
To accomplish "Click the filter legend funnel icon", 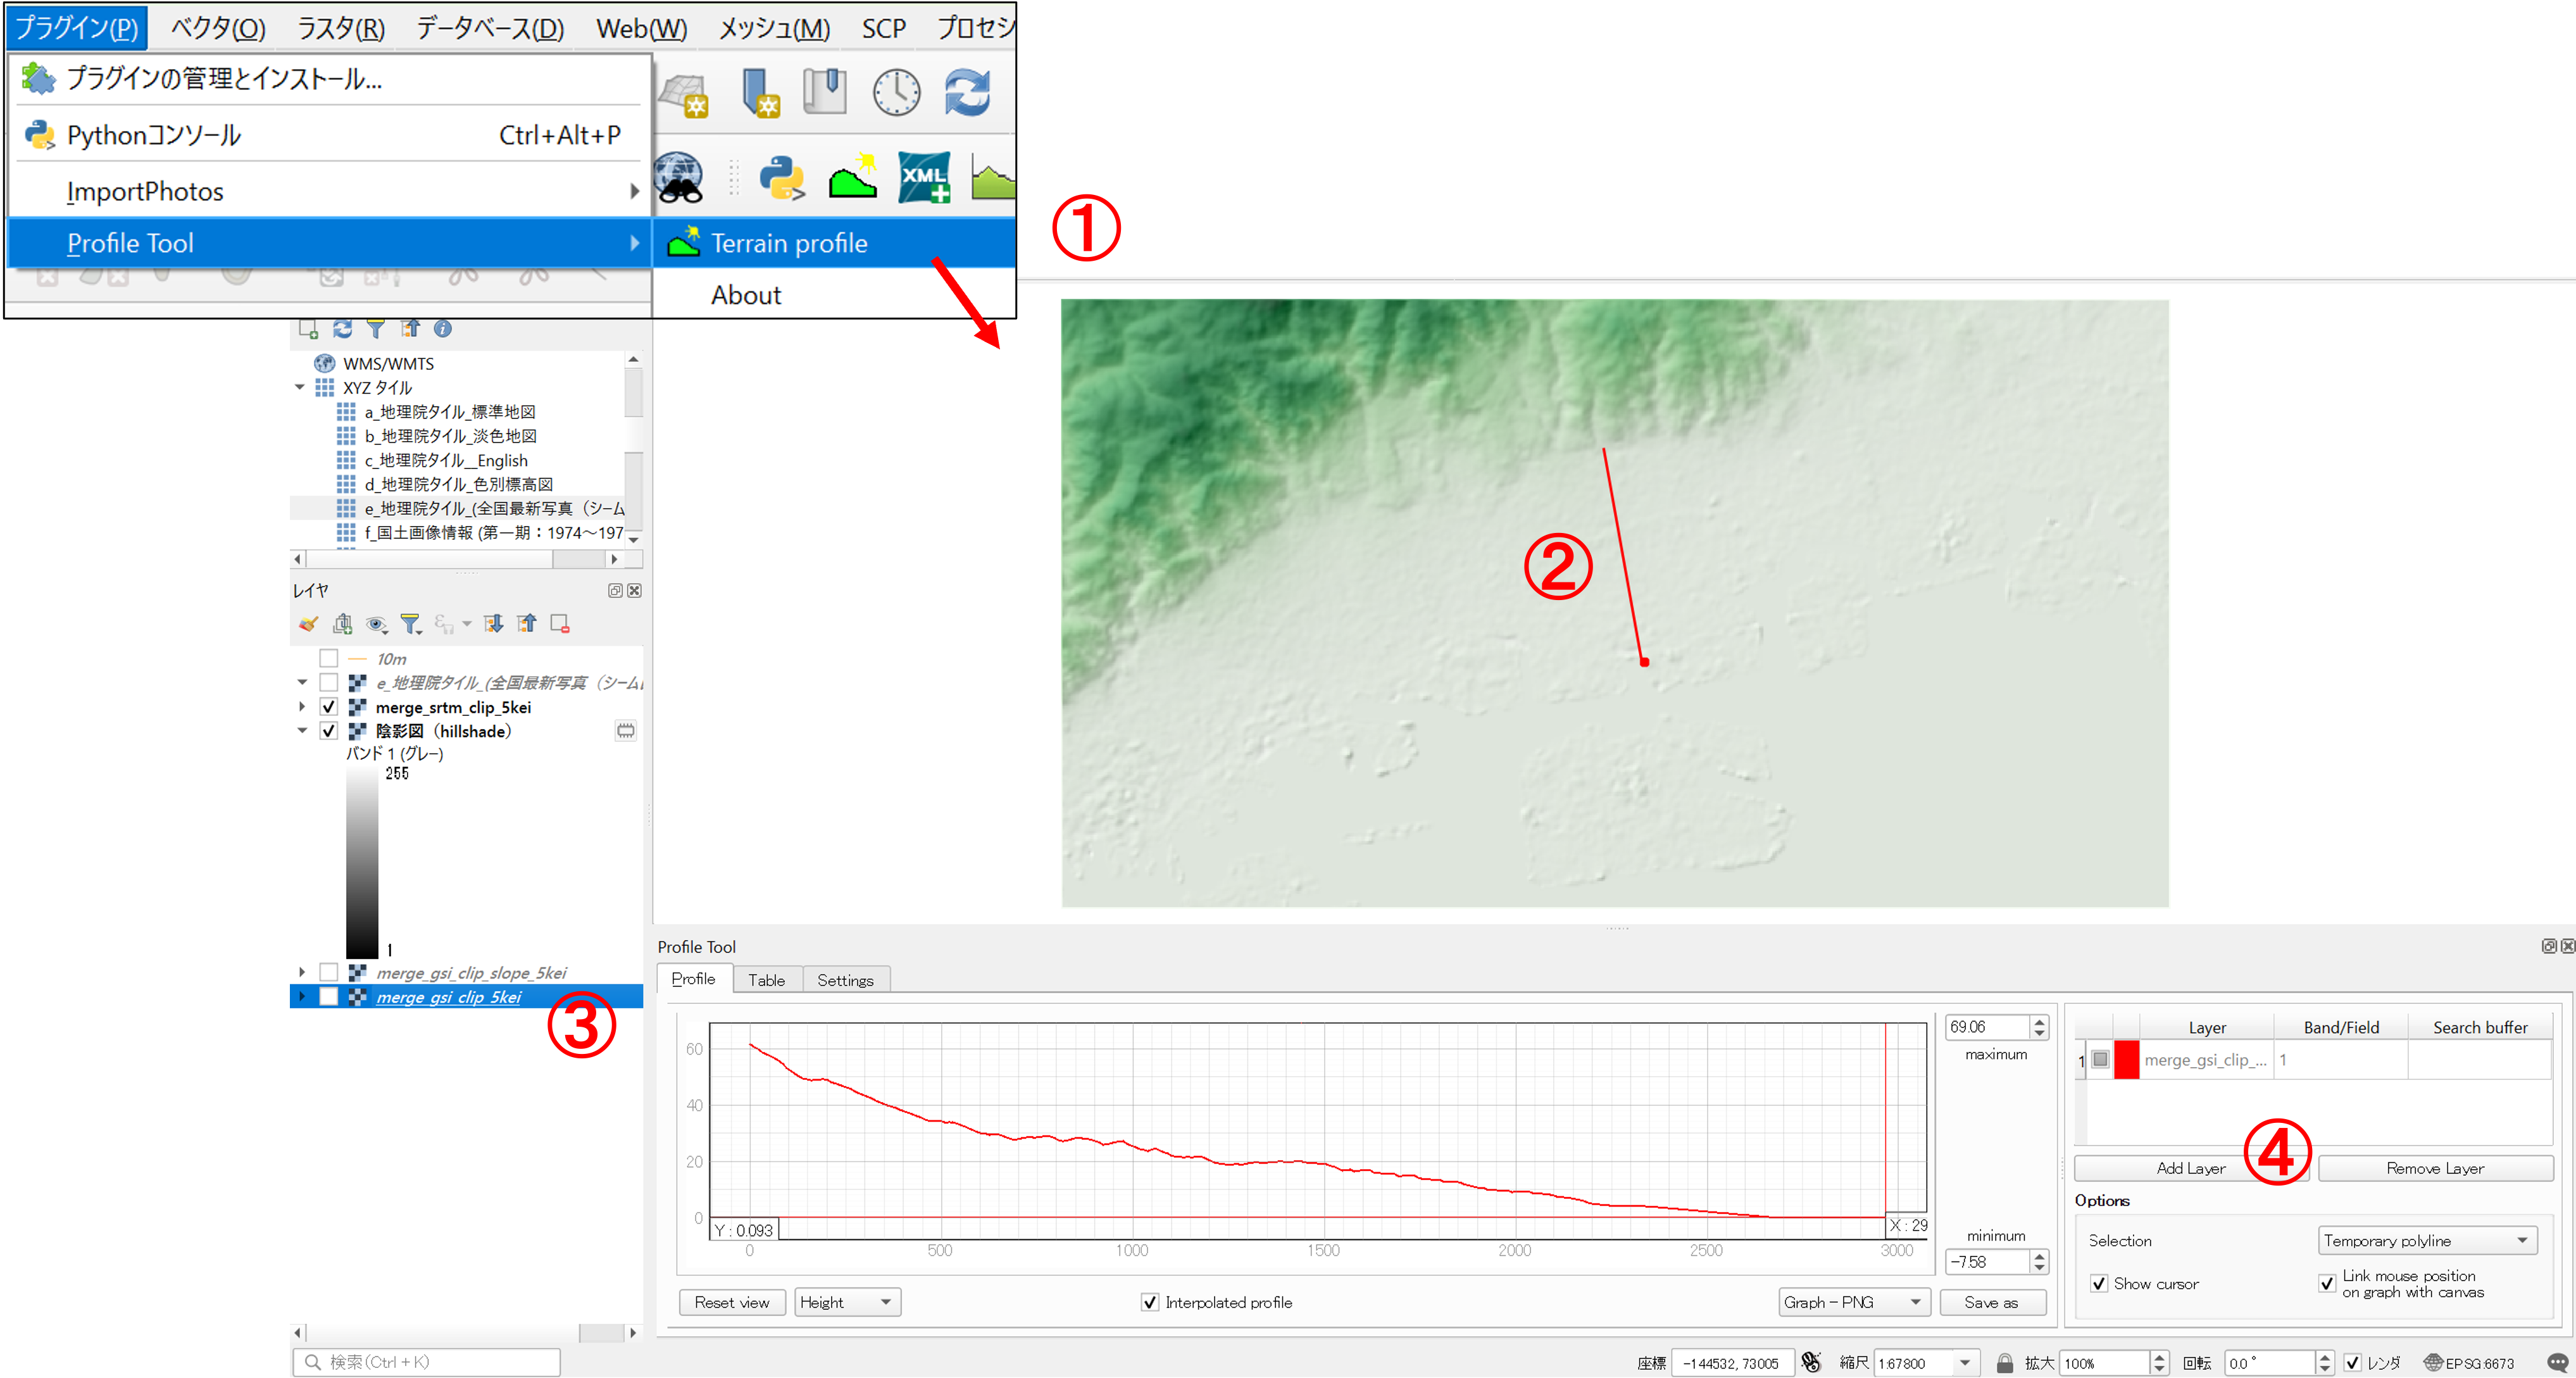I will tap(410, 624).
